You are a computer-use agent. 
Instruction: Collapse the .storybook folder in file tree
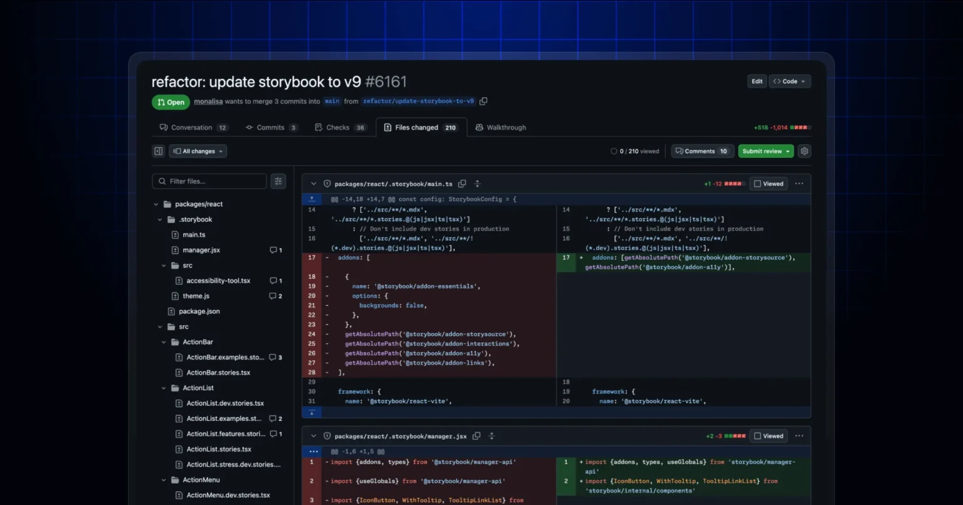tap(160, 219)
